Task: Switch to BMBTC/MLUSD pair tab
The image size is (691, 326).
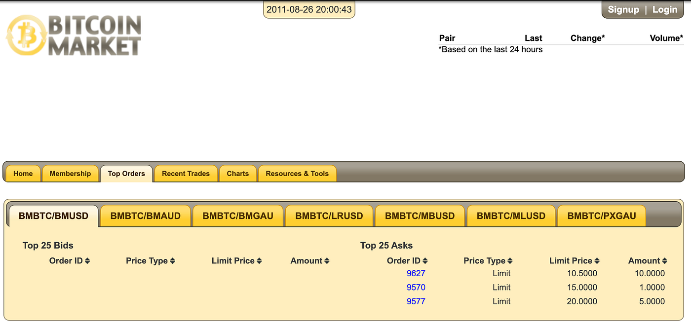Action: pos(511,216)
